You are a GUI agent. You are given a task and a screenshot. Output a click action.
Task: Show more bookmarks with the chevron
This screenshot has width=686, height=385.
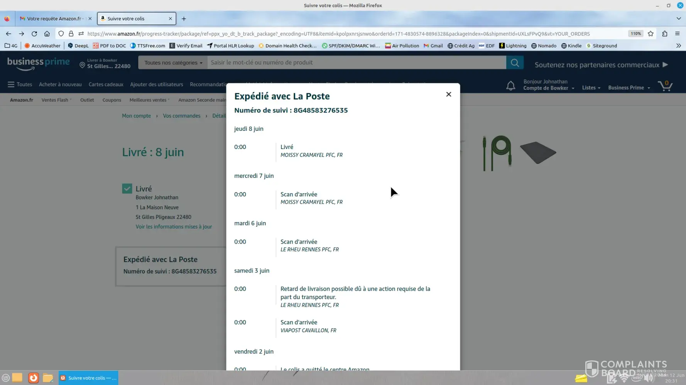coord(678,46)
